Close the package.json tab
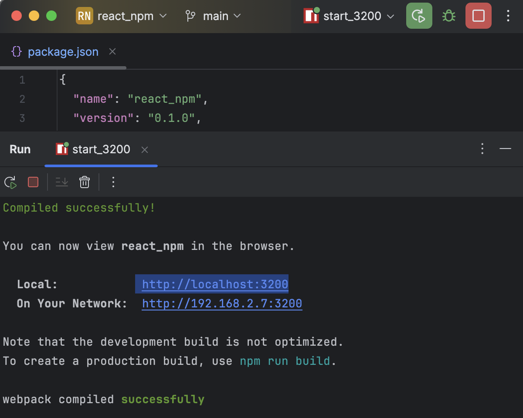The width and height of the screenshot is (523, 418). click(112, 51)
